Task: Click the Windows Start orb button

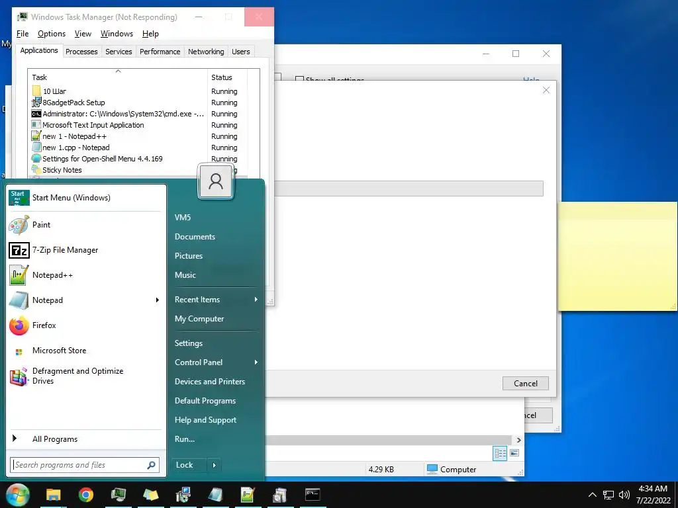Action: pyautogui.click(x=18, y=495)
